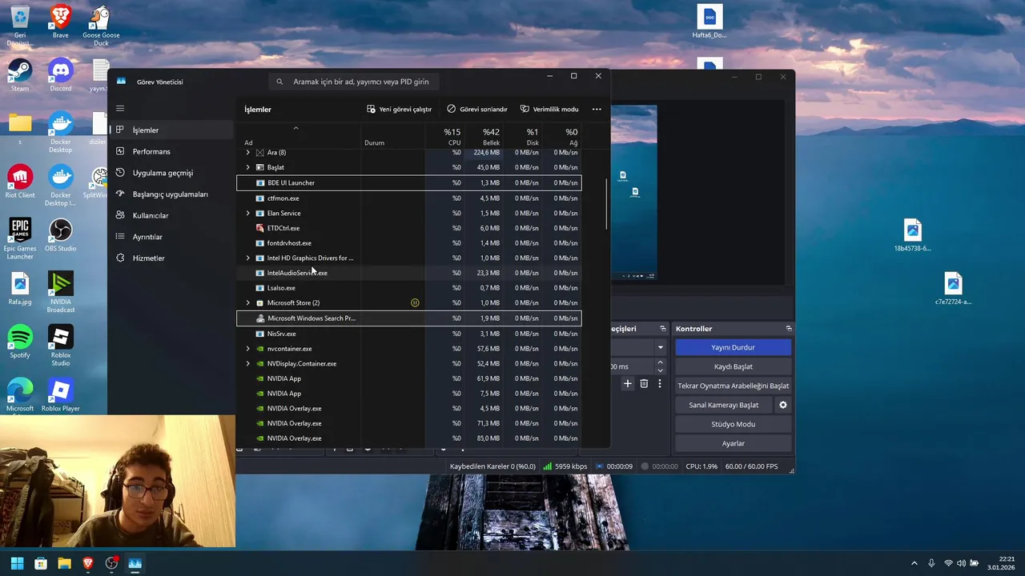Open virtual camera settings gear in OBS
The width and height of the screenshot is (1025, 576).
(x=783, y=405)
